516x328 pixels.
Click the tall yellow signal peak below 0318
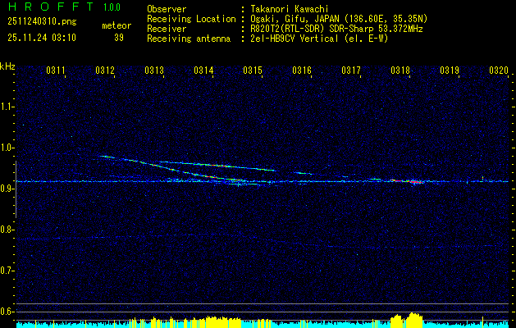[414, 320]
